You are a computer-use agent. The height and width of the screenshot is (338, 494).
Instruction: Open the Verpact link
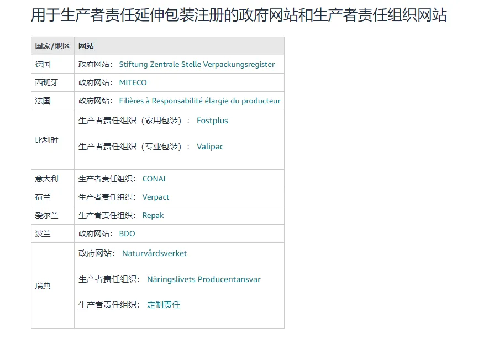156,197
